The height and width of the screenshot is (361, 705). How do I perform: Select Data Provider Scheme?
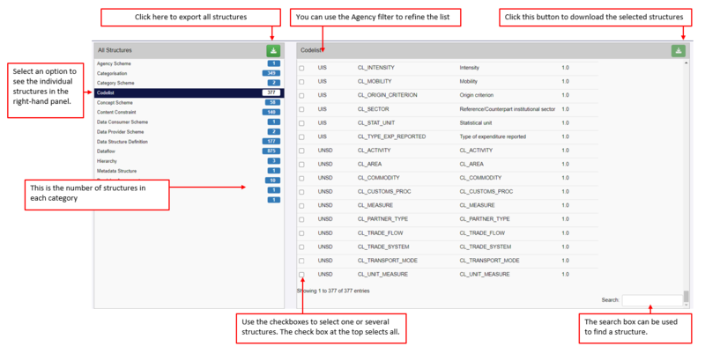[189, 132]
